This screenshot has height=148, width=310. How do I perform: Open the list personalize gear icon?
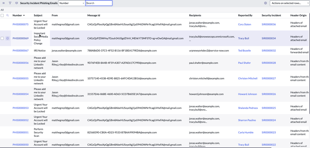(265, 3)
